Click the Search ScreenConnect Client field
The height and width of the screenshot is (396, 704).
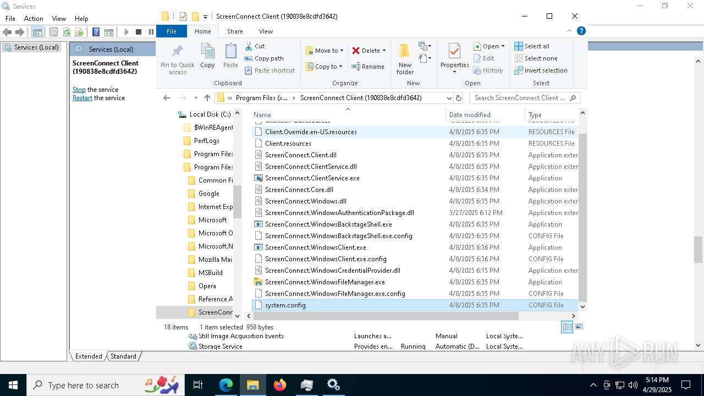(525, 98)
